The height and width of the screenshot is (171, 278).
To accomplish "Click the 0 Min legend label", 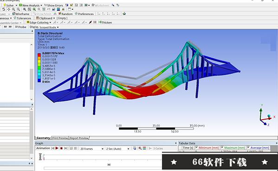I will point(46,82).
